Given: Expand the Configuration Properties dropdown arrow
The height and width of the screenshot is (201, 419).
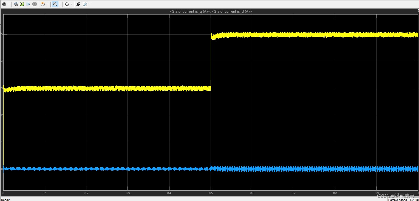Looking at the screenshot, I should click(9, 4).
